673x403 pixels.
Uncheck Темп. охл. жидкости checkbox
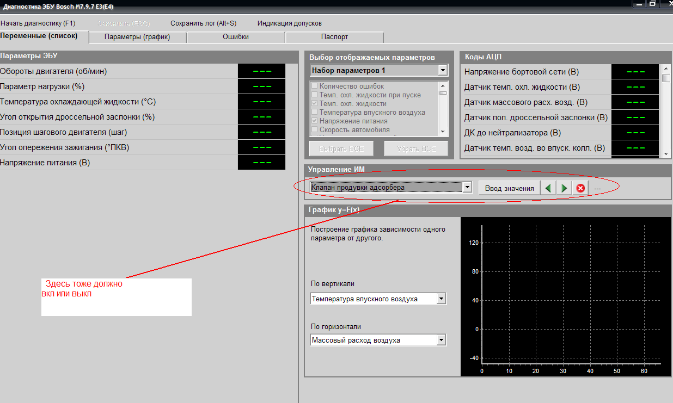point(314,104)
